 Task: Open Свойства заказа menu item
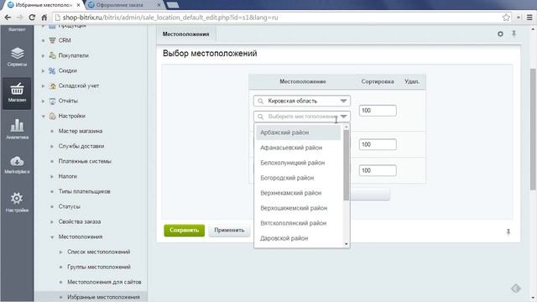pos(80,221)
